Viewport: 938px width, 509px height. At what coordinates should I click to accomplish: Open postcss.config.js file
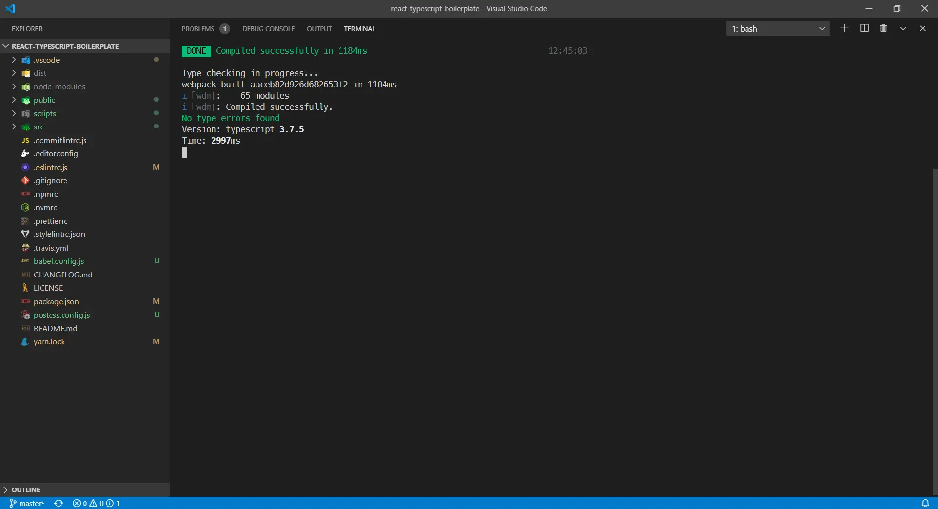(85, 315)
